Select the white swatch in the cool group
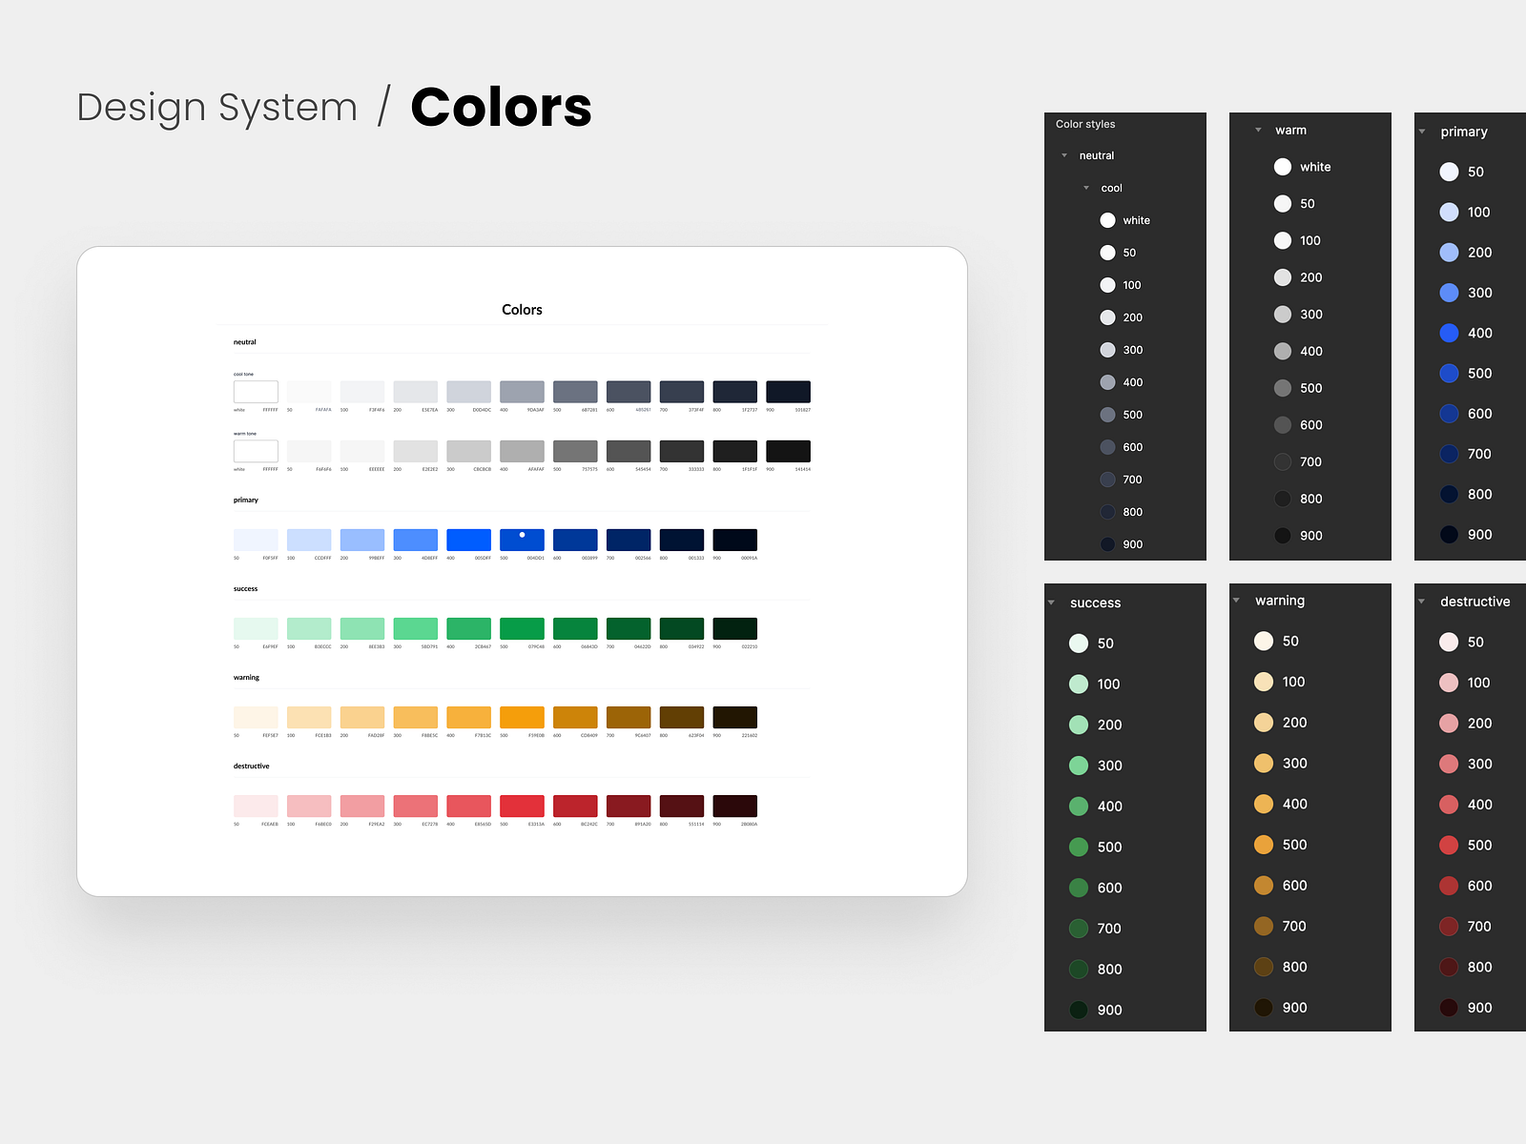 [1108, 220]
